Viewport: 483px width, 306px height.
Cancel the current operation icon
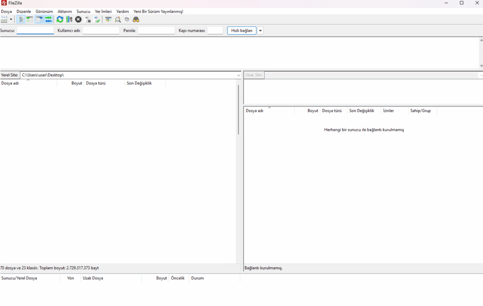[x=78, y=20]
